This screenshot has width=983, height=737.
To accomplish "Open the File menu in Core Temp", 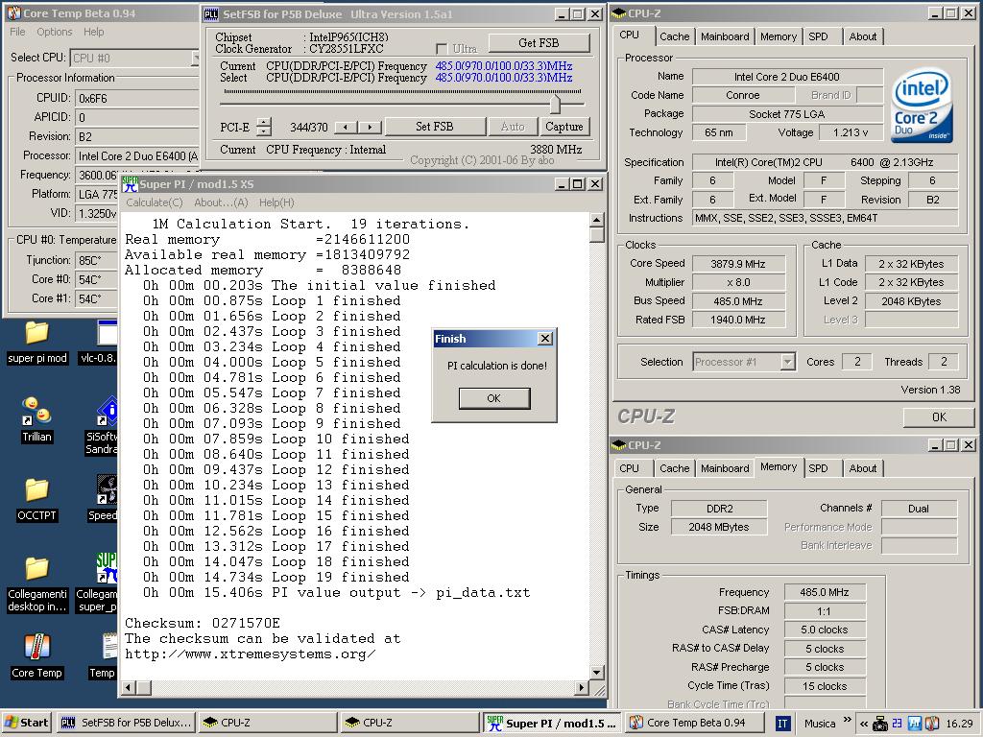I will click(x=17, y=32).
